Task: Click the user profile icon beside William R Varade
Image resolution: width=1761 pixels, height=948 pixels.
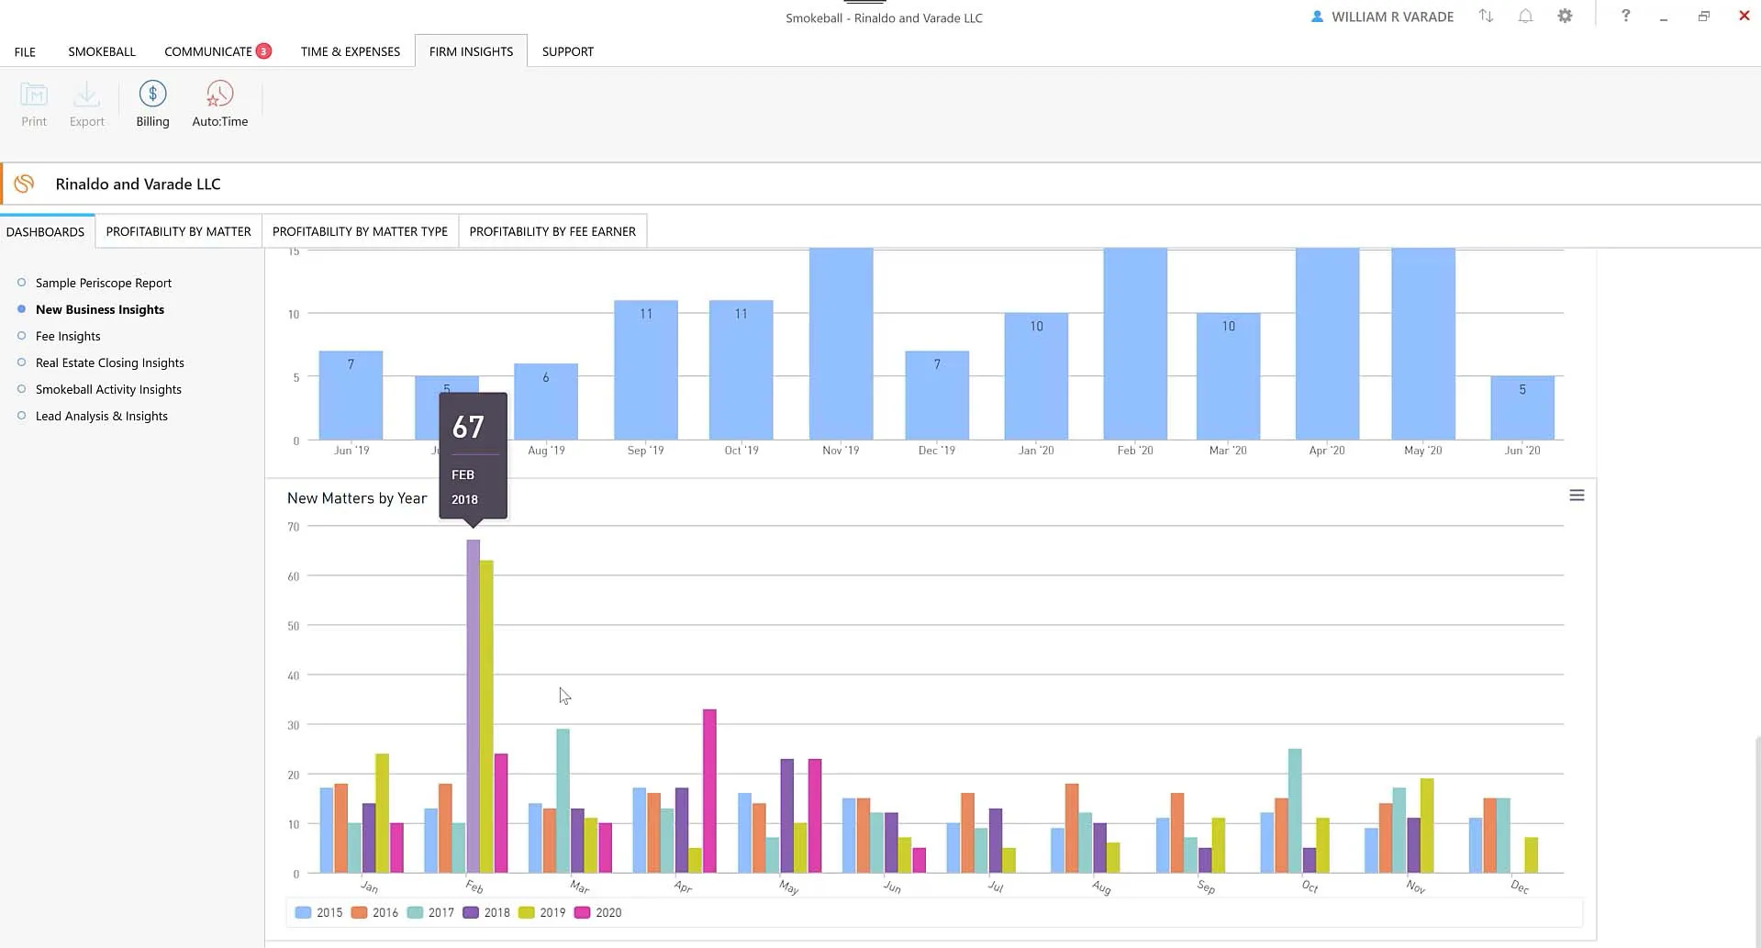Action: click(1317, 17)
